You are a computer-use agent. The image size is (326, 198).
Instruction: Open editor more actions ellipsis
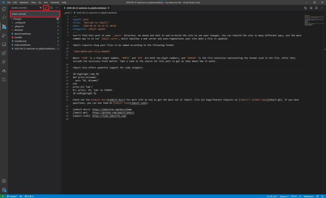(322, 8)
